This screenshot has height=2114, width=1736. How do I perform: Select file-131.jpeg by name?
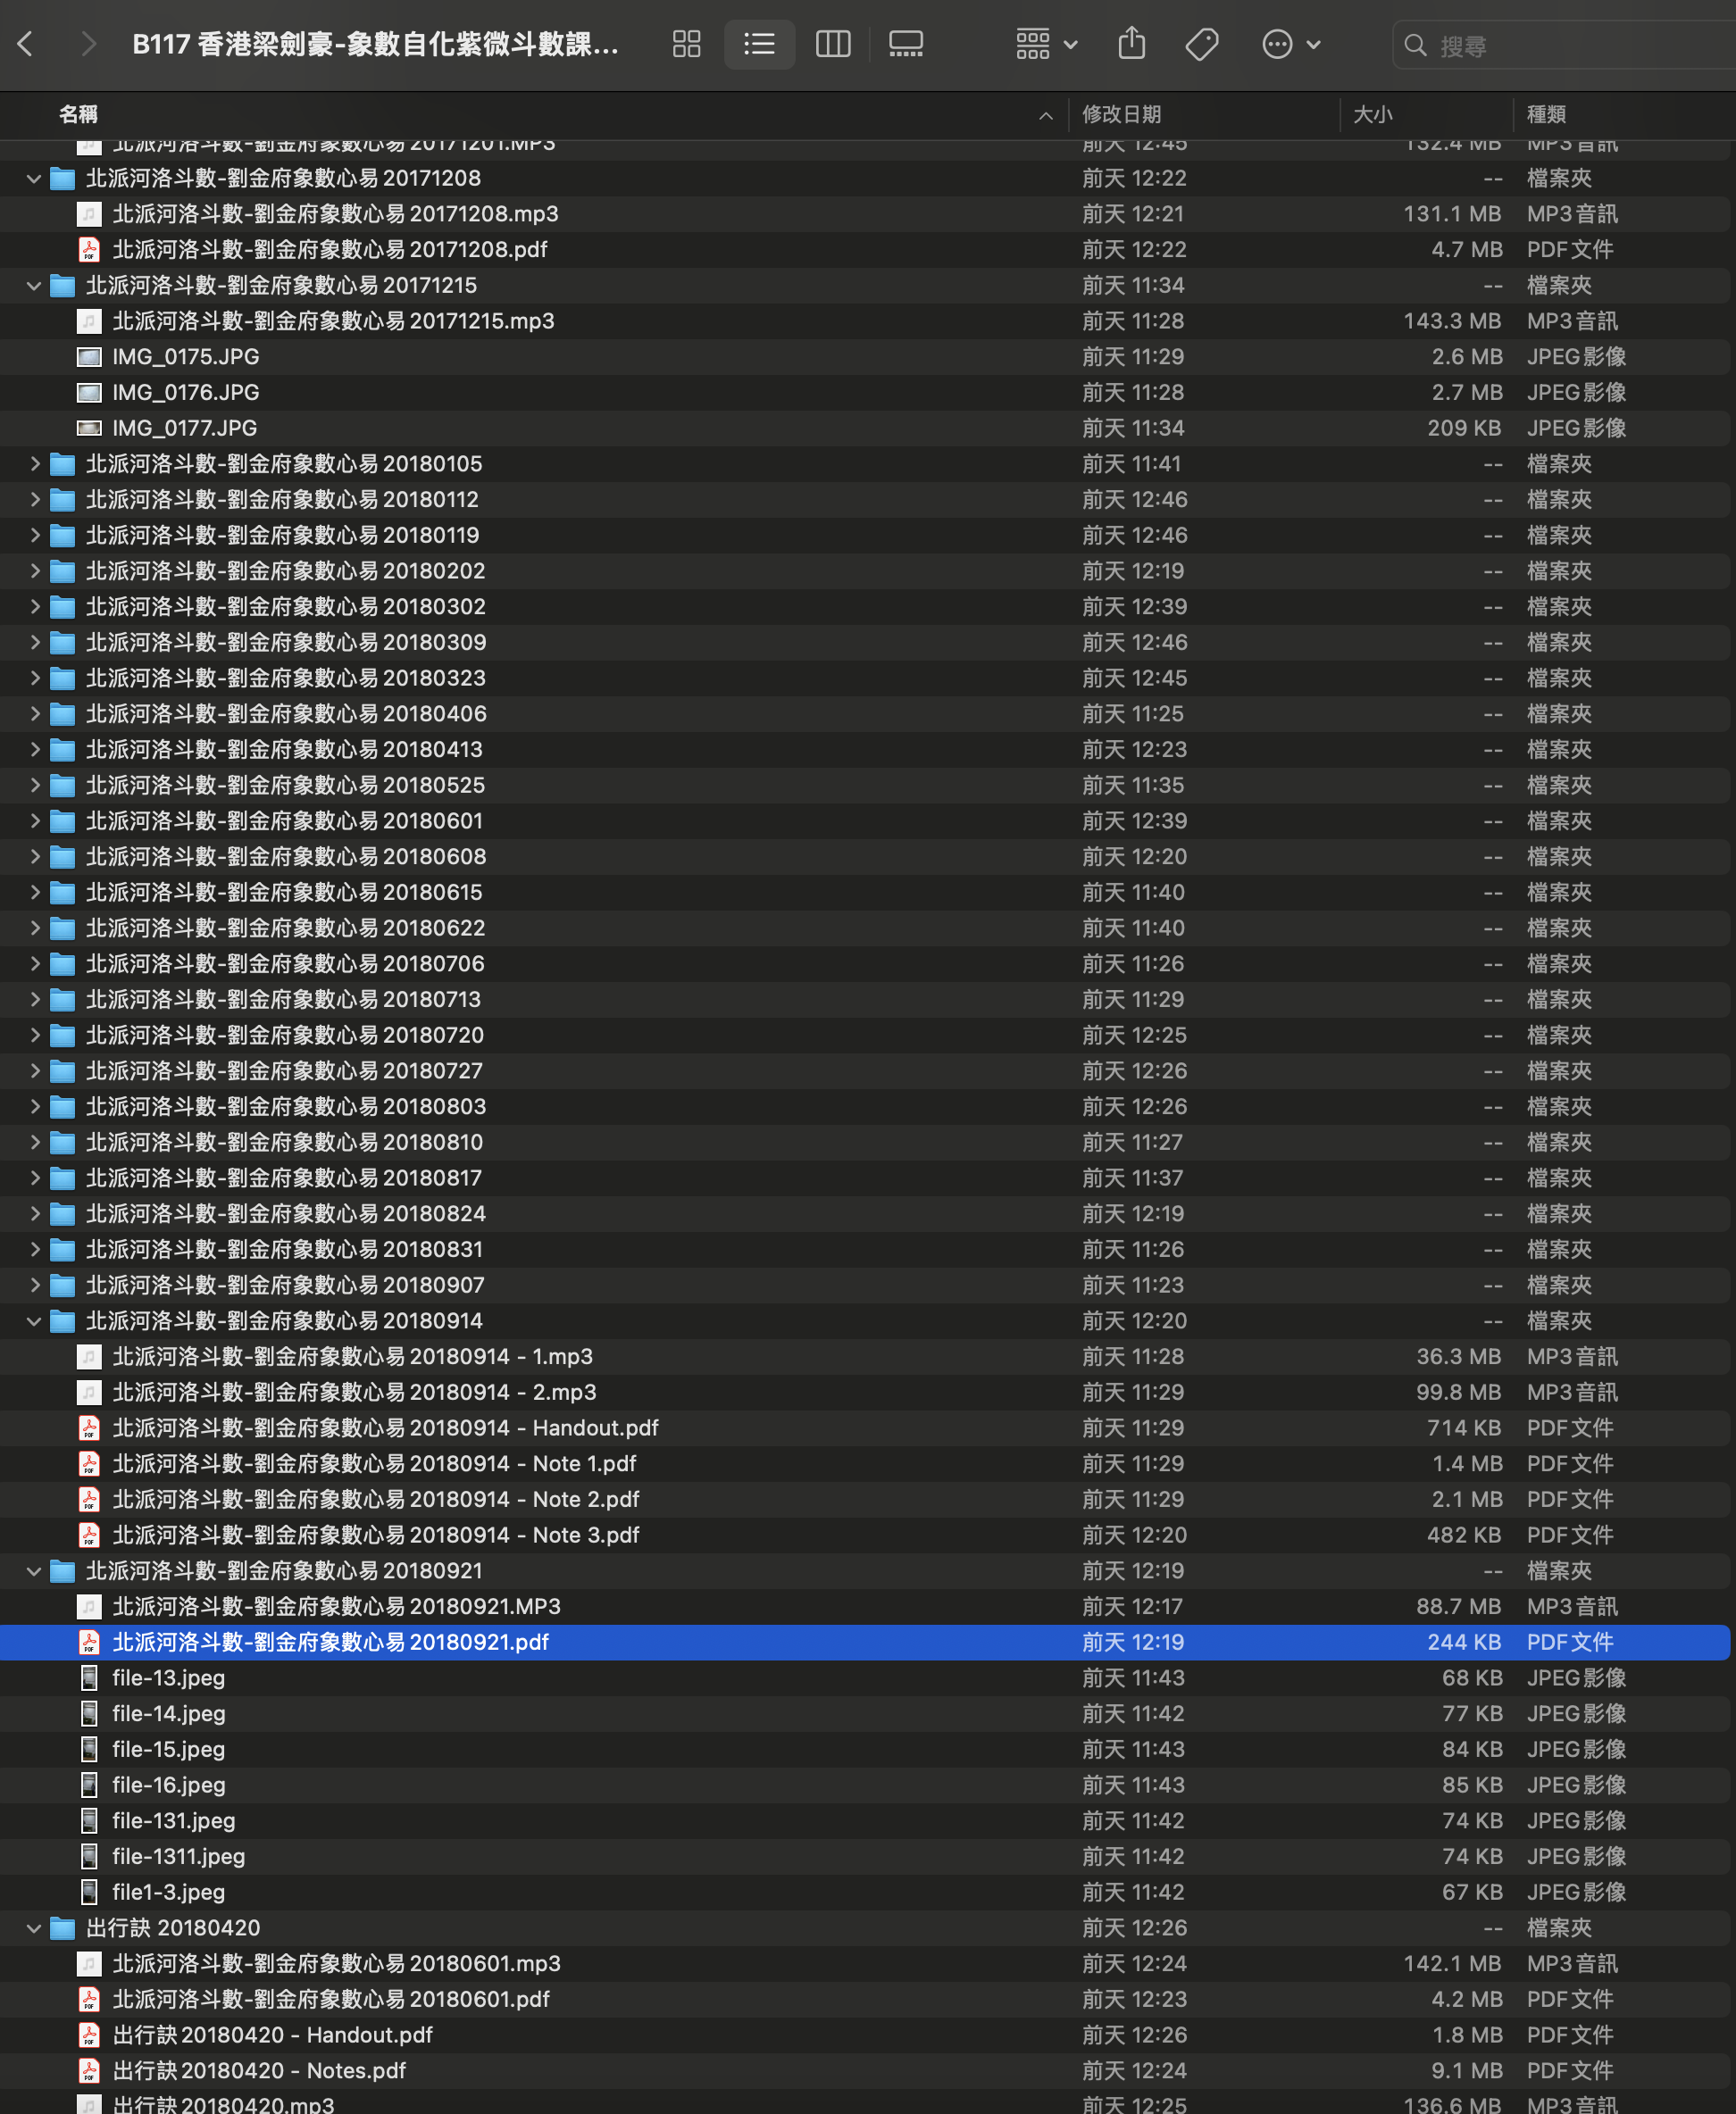(x=173, y=1821)
